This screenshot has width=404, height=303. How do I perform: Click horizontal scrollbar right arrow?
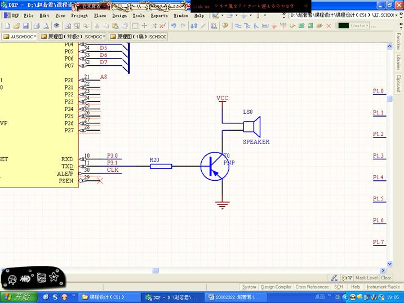383,270
